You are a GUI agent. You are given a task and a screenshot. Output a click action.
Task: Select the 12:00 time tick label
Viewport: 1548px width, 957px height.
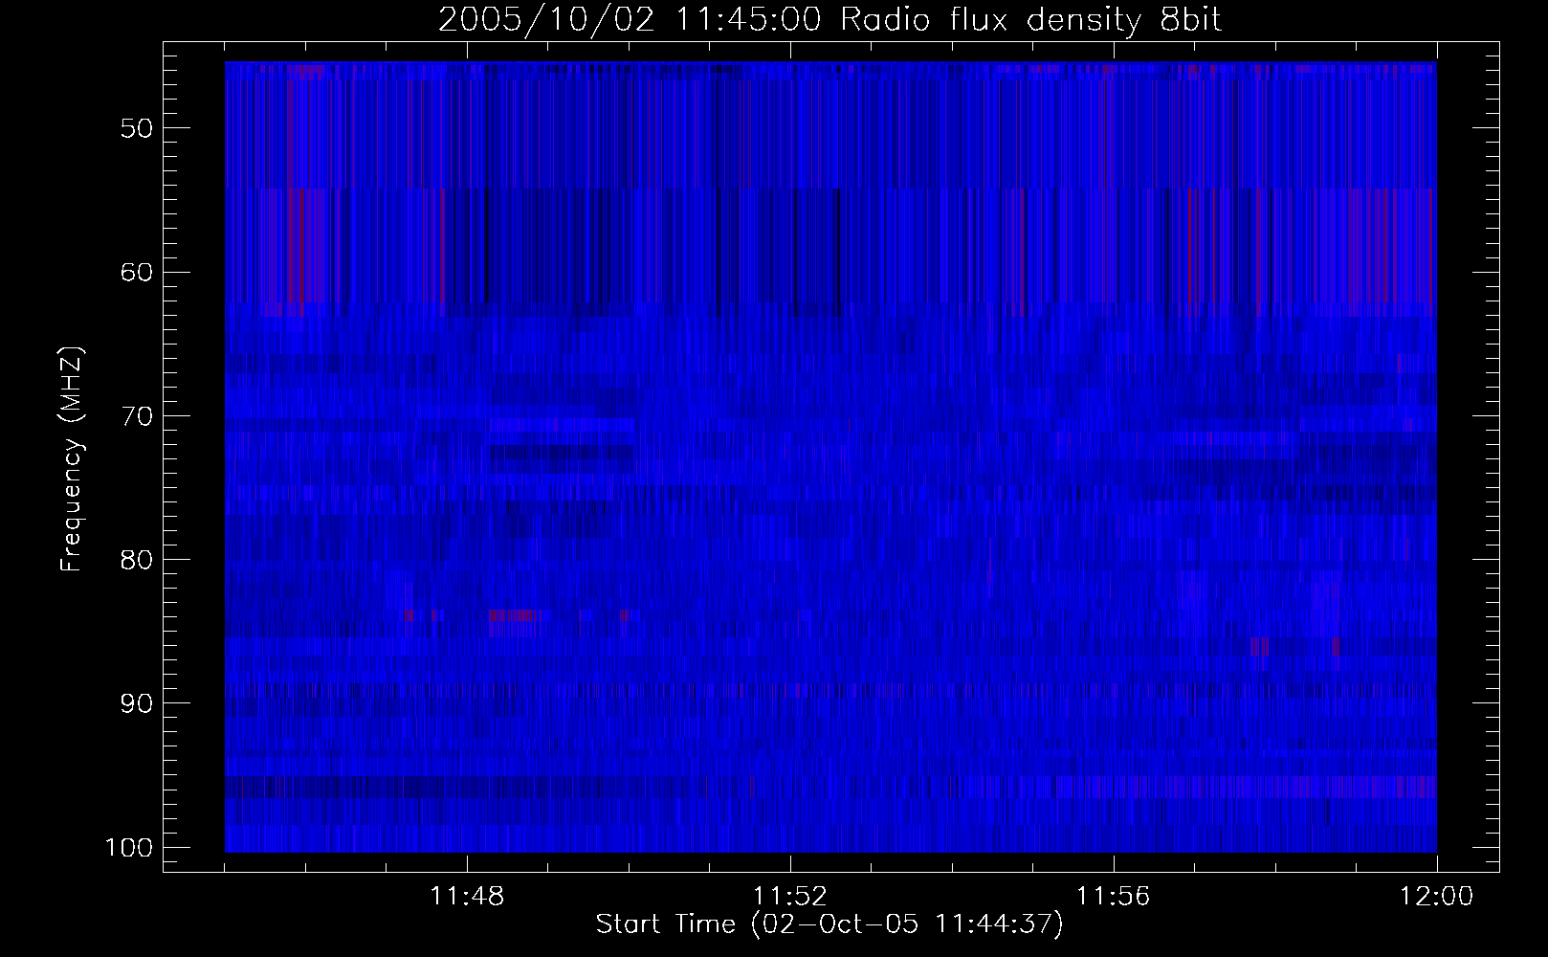pos(1437,898)
